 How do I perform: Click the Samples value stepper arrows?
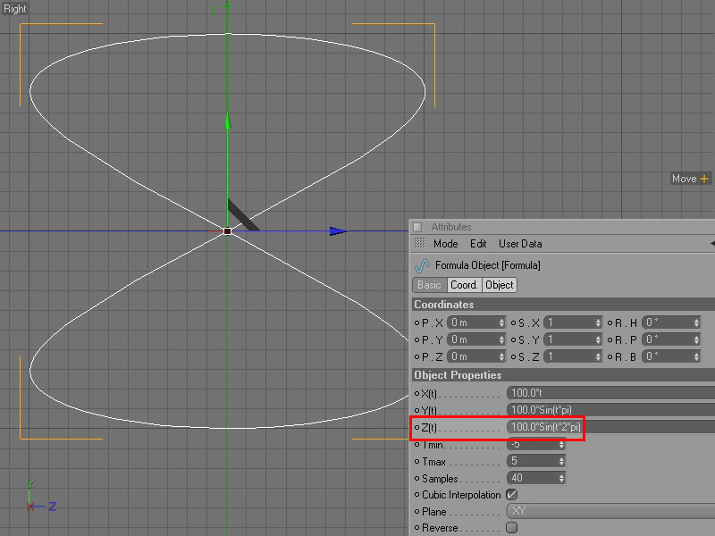point(561,479)
